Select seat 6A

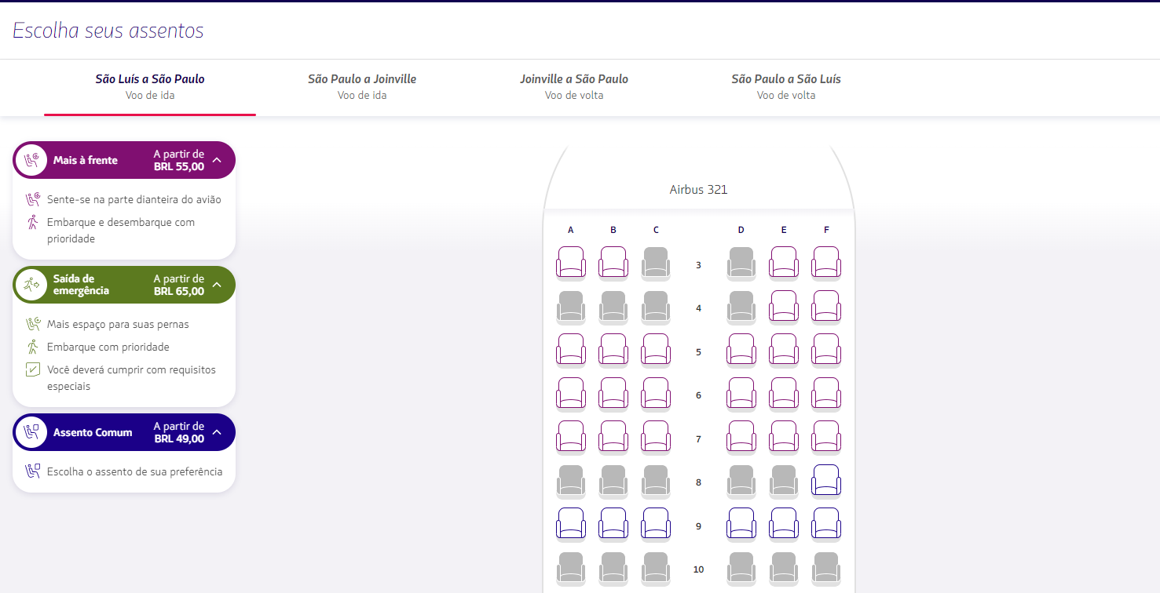click(x=571, y=394)
